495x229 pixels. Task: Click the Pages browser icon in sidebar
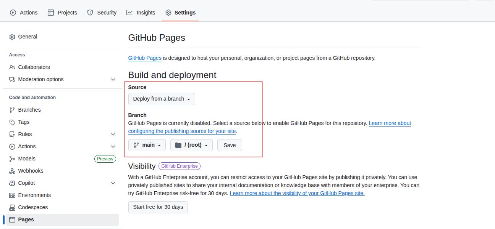click(x=12, y=220)
